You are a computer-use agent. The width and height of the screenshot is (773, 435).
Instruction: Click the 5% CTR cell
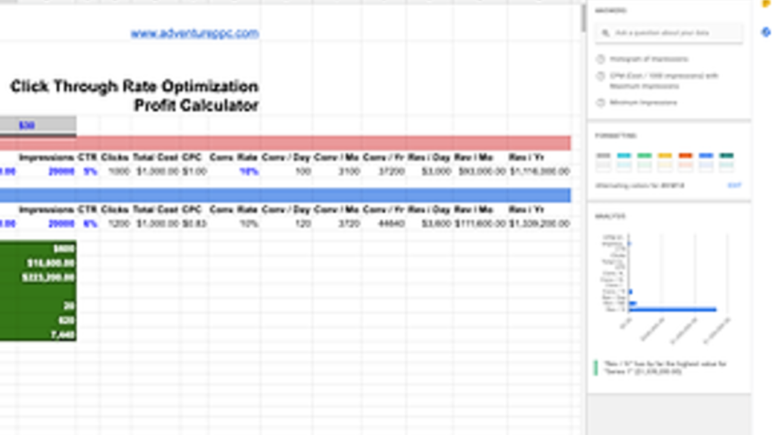(x=90, y=172)
